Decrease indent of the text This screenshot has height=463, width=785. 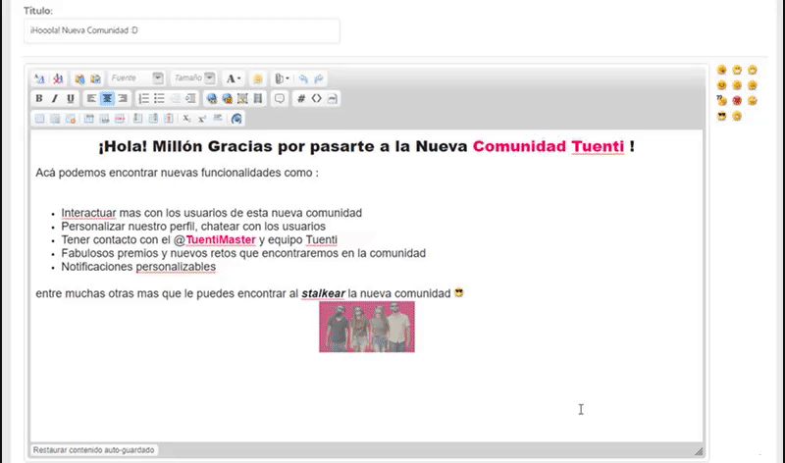pos(175,99)
